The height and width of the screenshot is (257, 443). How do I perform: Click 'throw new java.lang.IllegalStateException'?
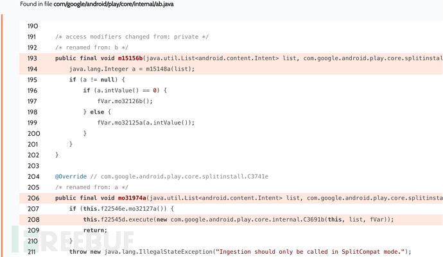pyautogui.click(x=141, y=252)
